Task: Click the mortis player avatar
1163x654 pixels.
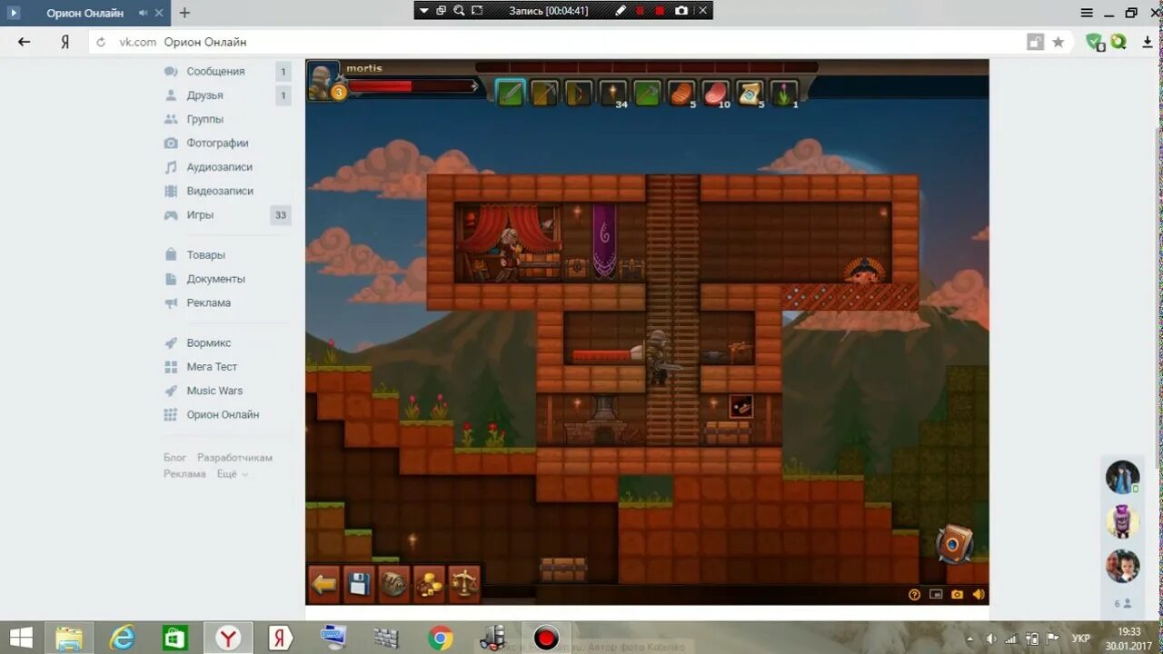Action: coord(323,80)
